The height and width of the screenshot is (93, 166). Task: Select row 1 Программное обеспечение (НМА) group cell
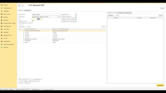32,31
